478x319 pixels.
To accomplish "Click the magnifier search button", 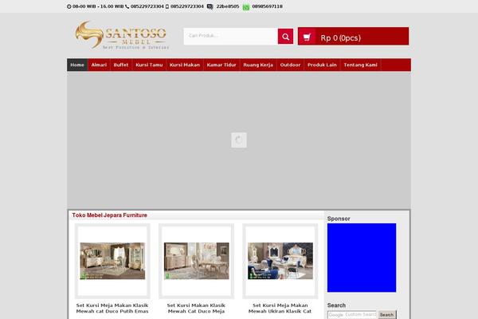I will (285, 37).
